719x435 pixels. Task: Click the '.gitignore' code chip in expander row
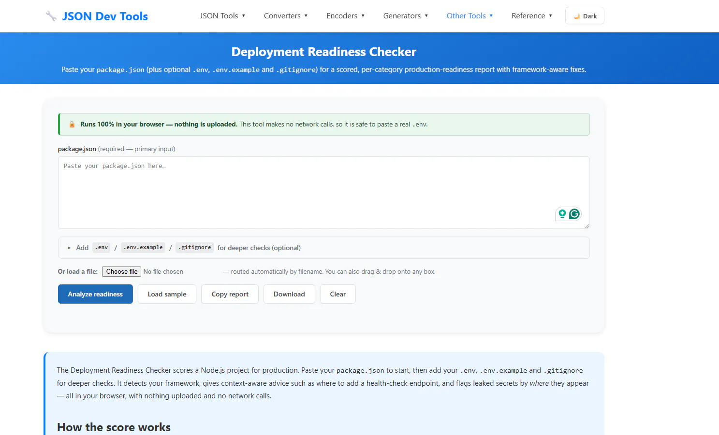click(x=194, y=248)
